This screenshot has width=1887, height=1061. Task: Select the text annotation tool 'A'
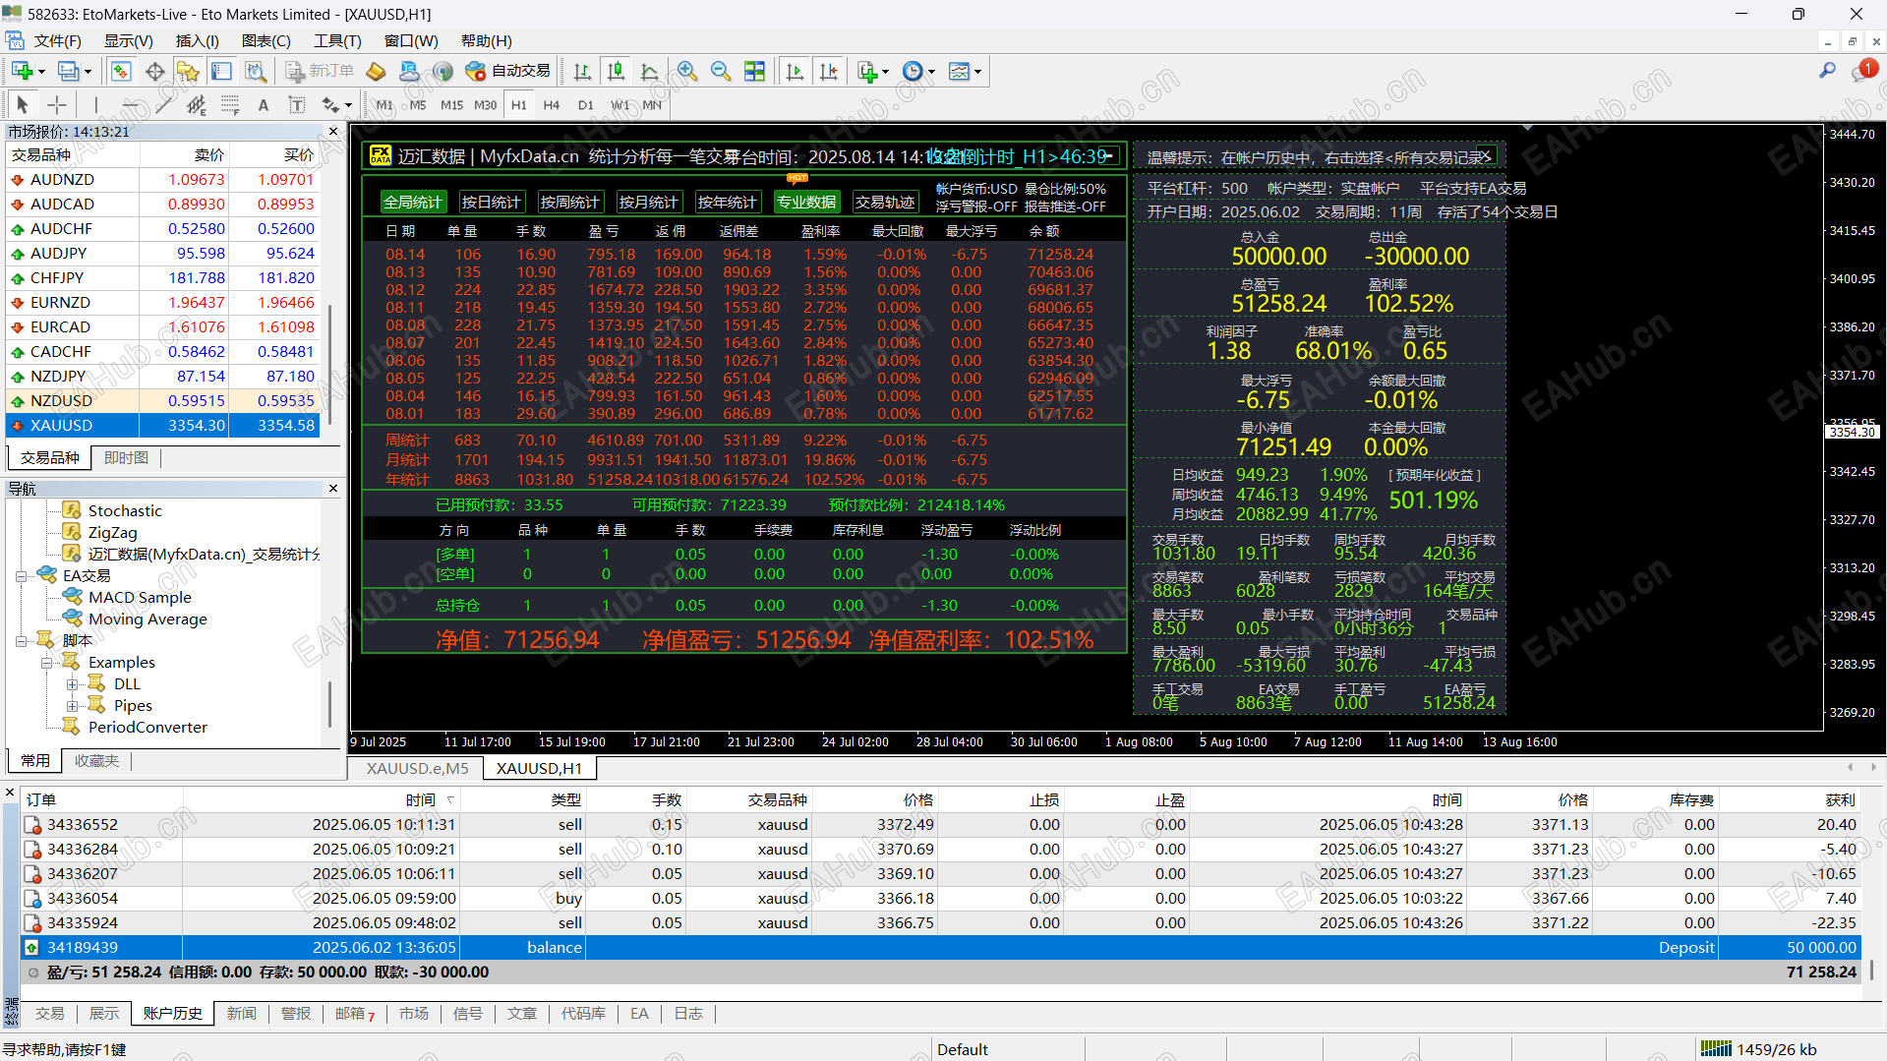264,104
